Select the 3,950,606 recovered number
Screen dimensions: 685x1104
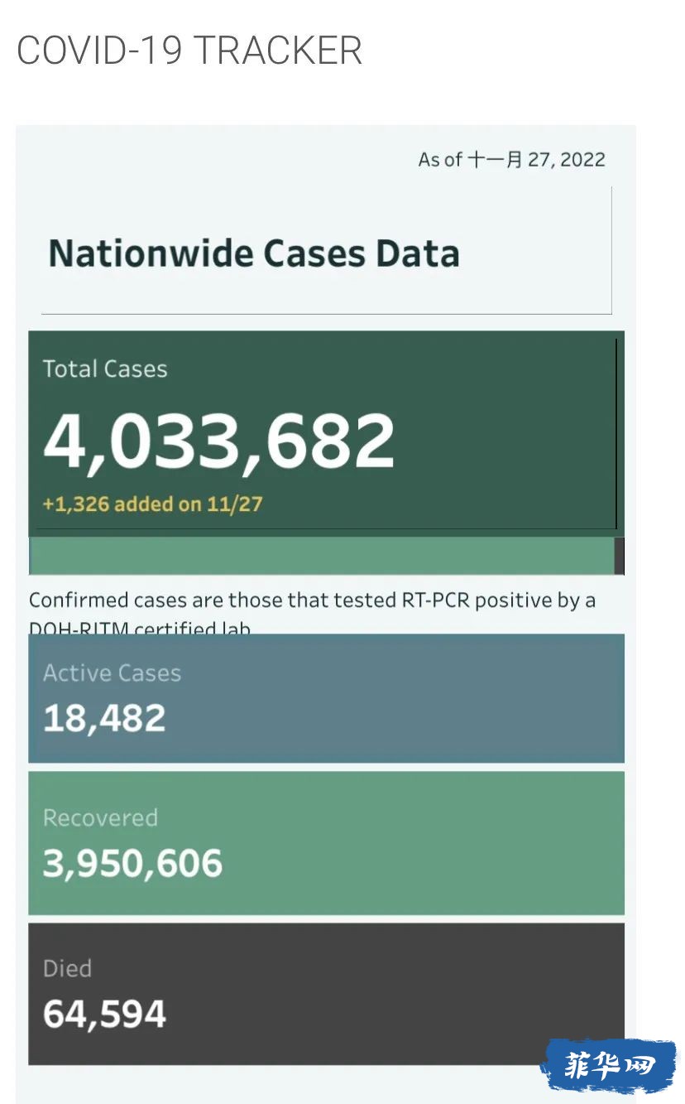(132, 863)
